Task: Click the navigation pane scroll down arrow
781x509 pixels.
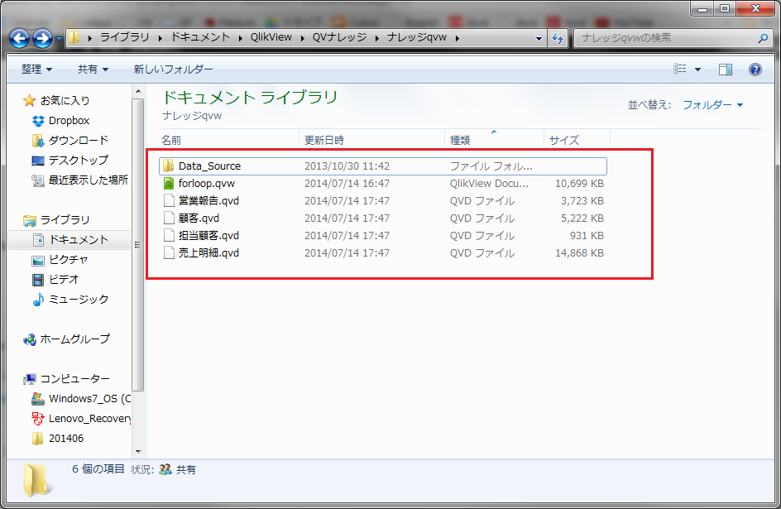Action: (x=138, y=452)
